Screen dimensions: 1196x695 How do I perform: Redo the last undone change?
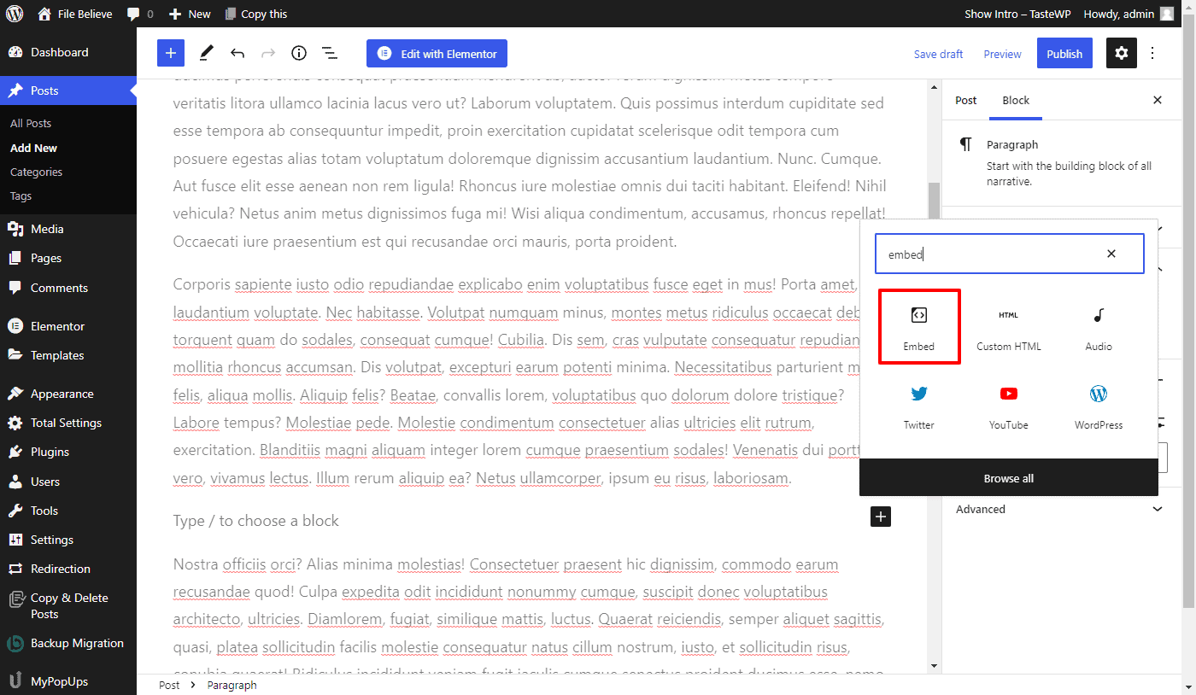point(268,53)
